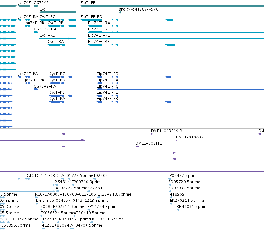Click the Jon74E-PB protein label

pos(34,80)
